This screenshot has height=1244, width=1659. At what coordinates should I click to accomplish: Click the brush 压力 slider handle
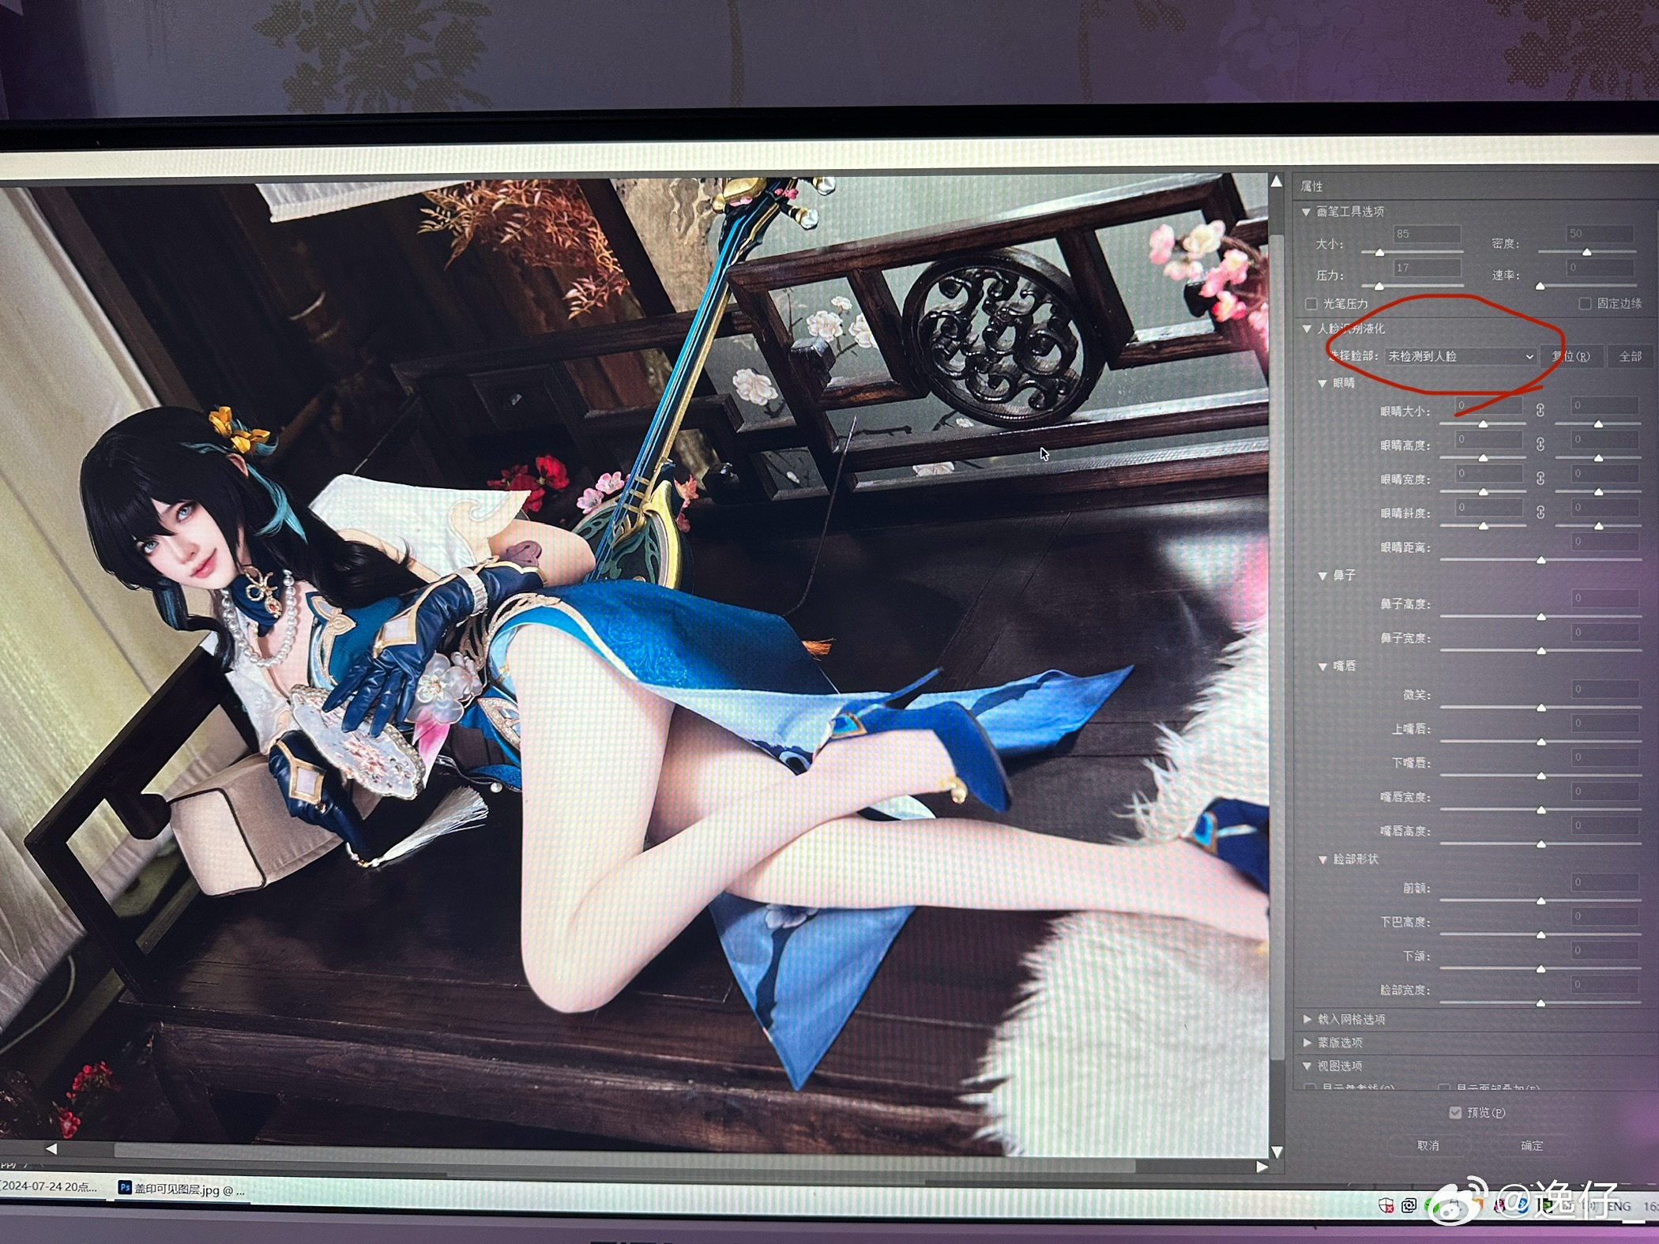coord(1379,287)
